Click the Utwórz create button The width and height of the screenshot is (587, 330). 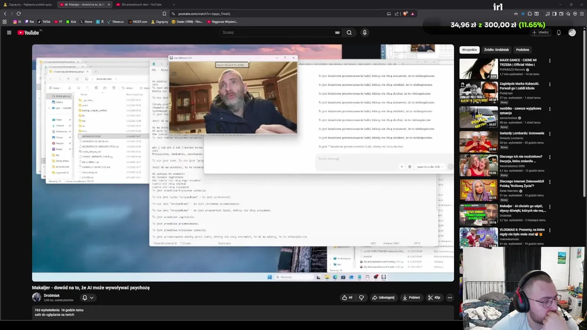[540, 33]
